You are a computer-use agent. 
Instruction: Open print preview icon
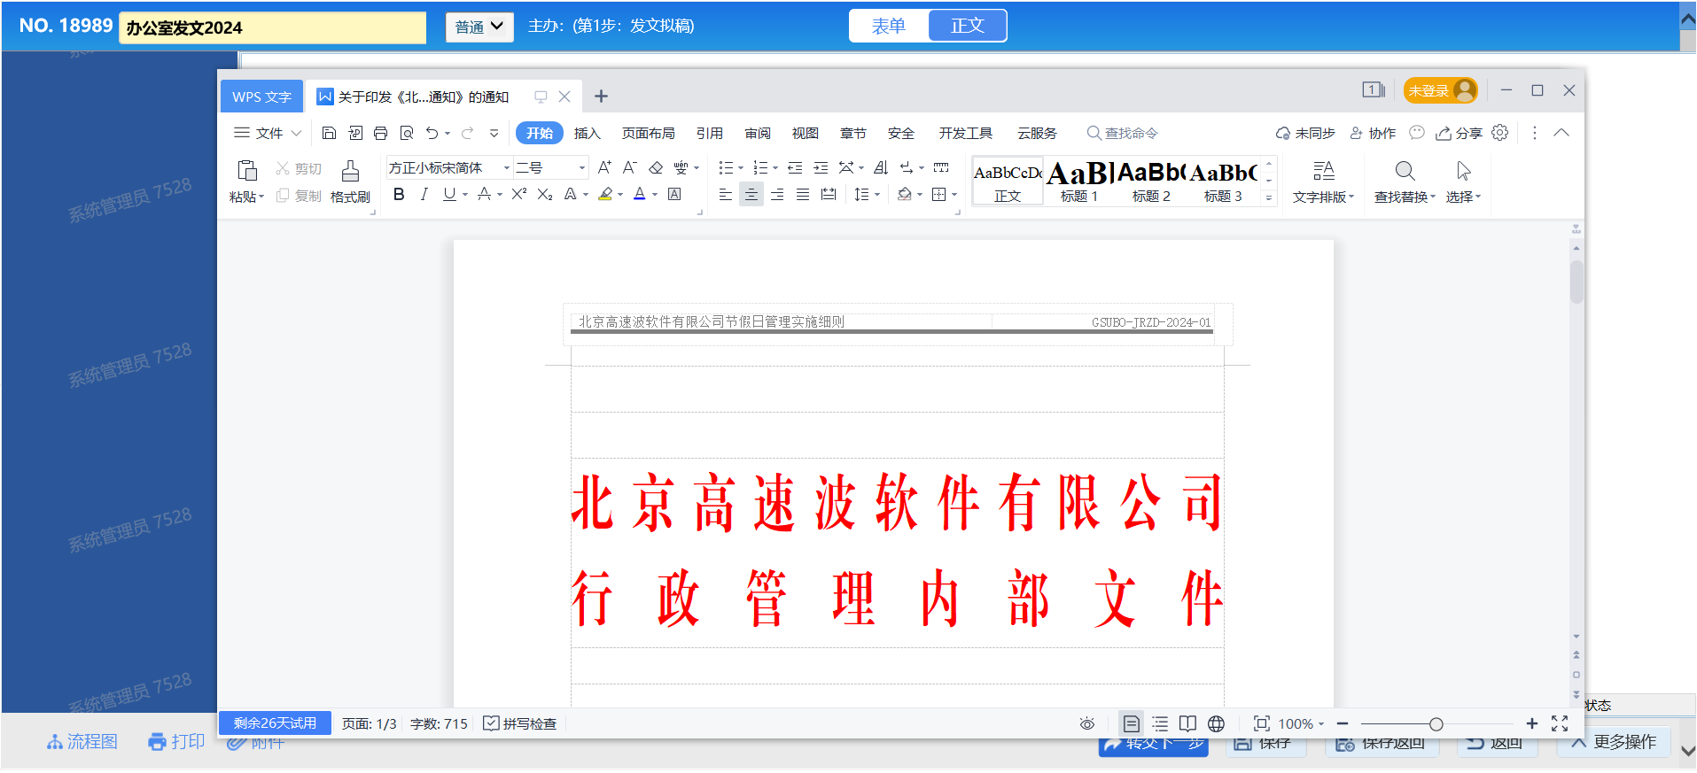[407, 133]
